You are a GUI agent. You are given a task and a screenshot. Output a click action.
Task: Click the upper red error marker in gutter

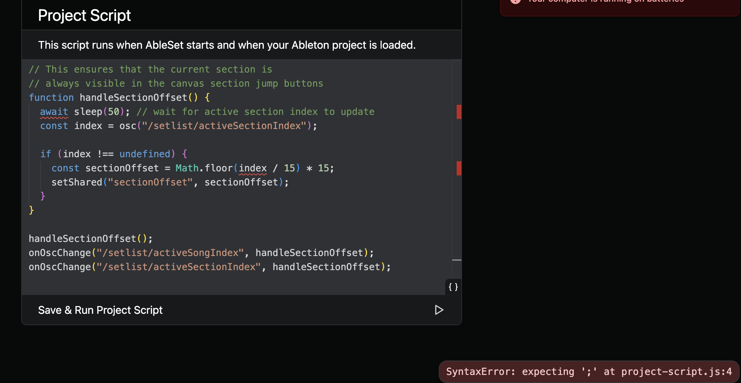pos(459,112)
